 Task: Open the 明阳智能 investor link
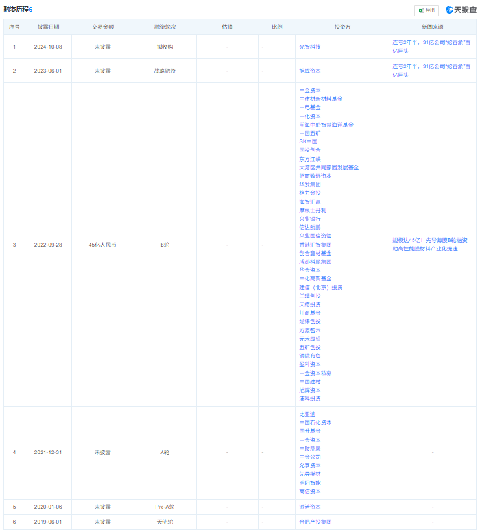point(309,483)
